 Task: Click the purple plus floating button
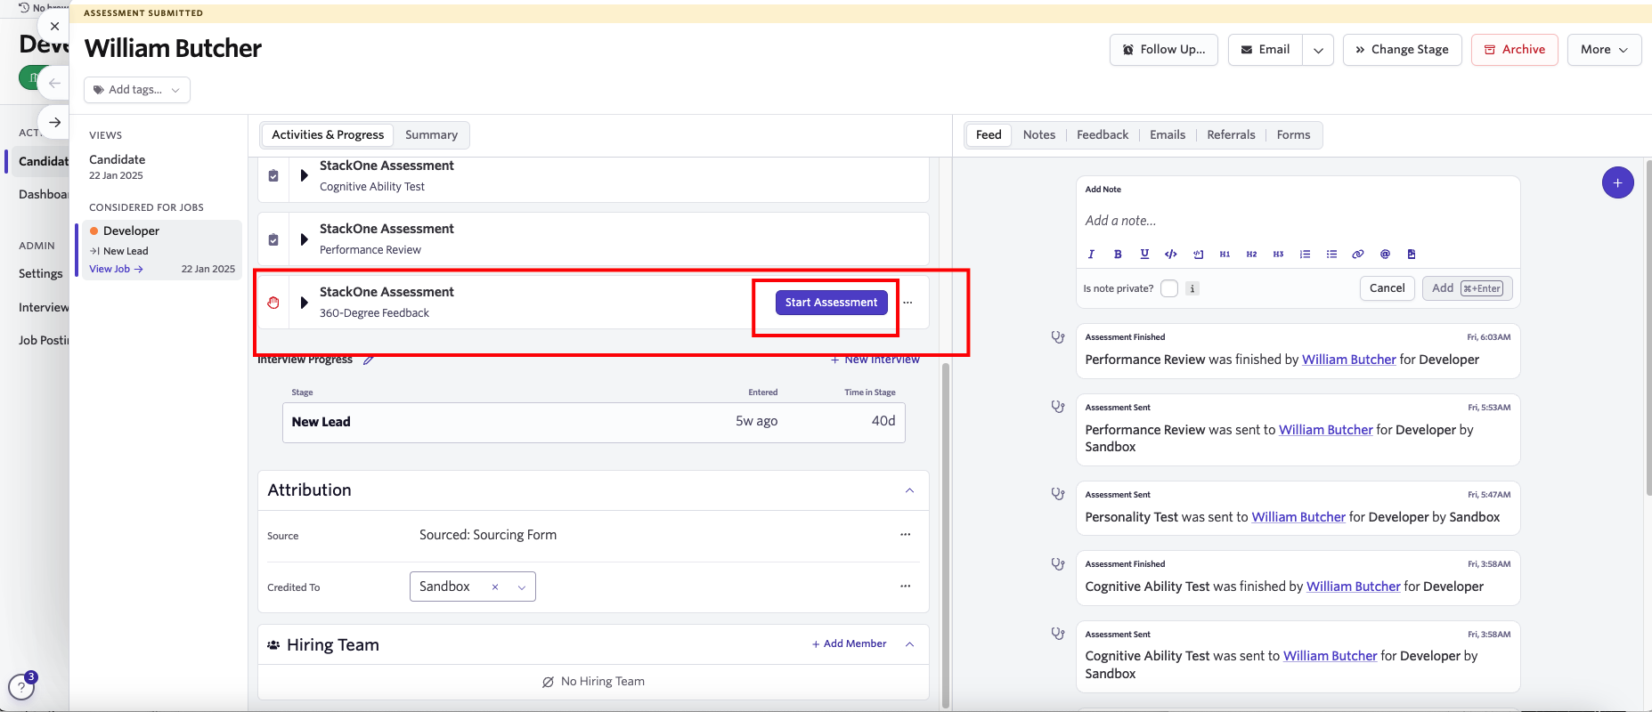point(1617,182)
